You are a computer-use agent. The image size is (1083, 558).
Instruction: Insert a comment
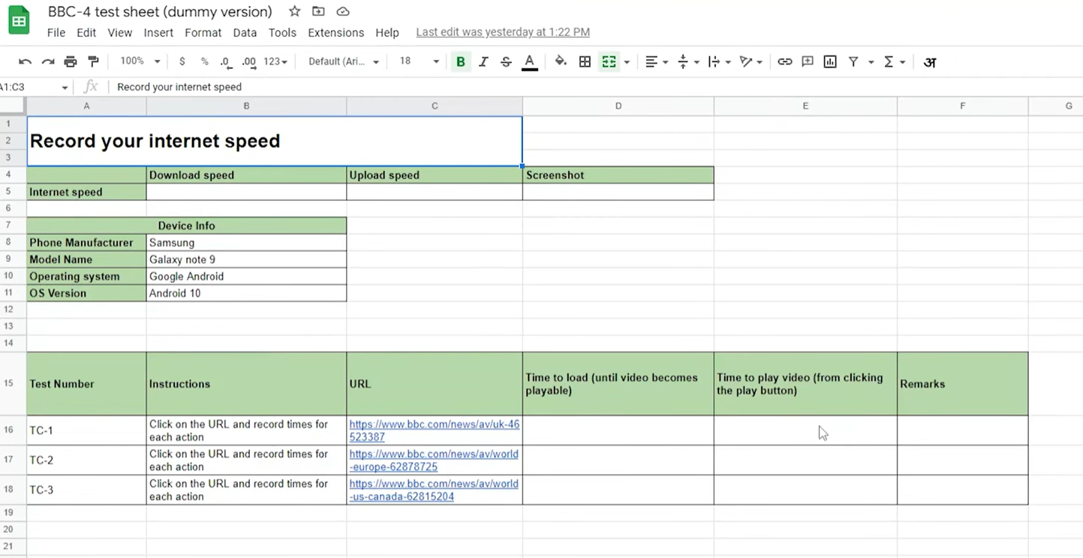pyautogui.click(x=808, y=61)
